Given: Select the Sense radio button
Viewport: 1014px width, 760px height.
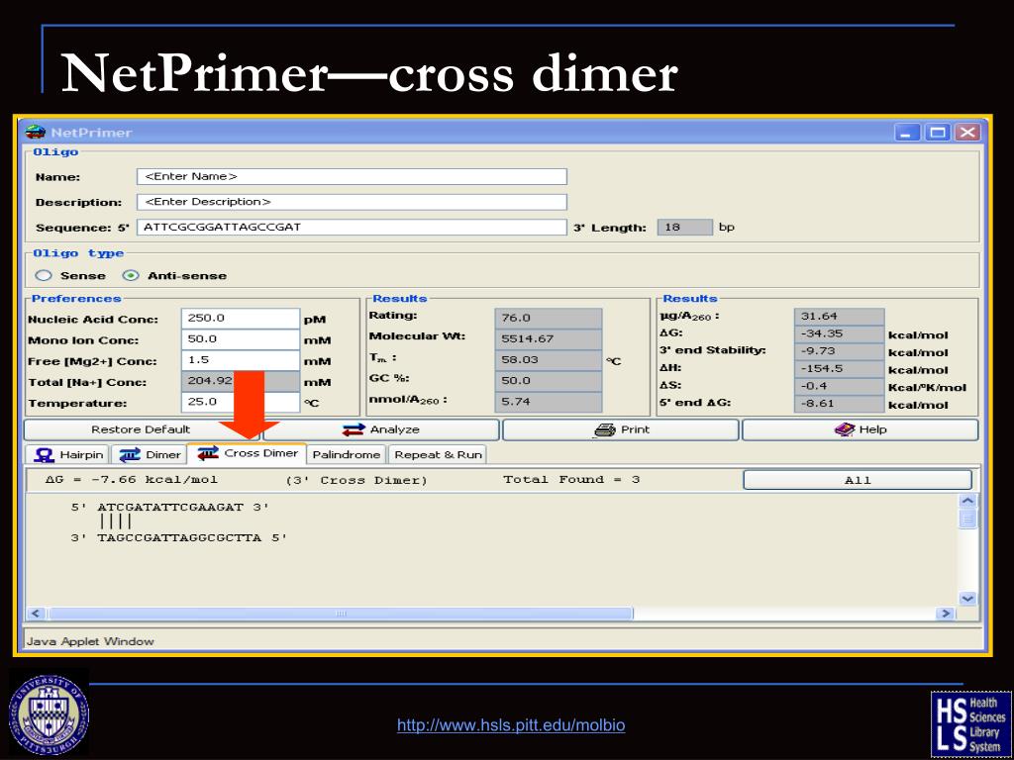Looking at the screenshot, I should [x=44, y=276].
